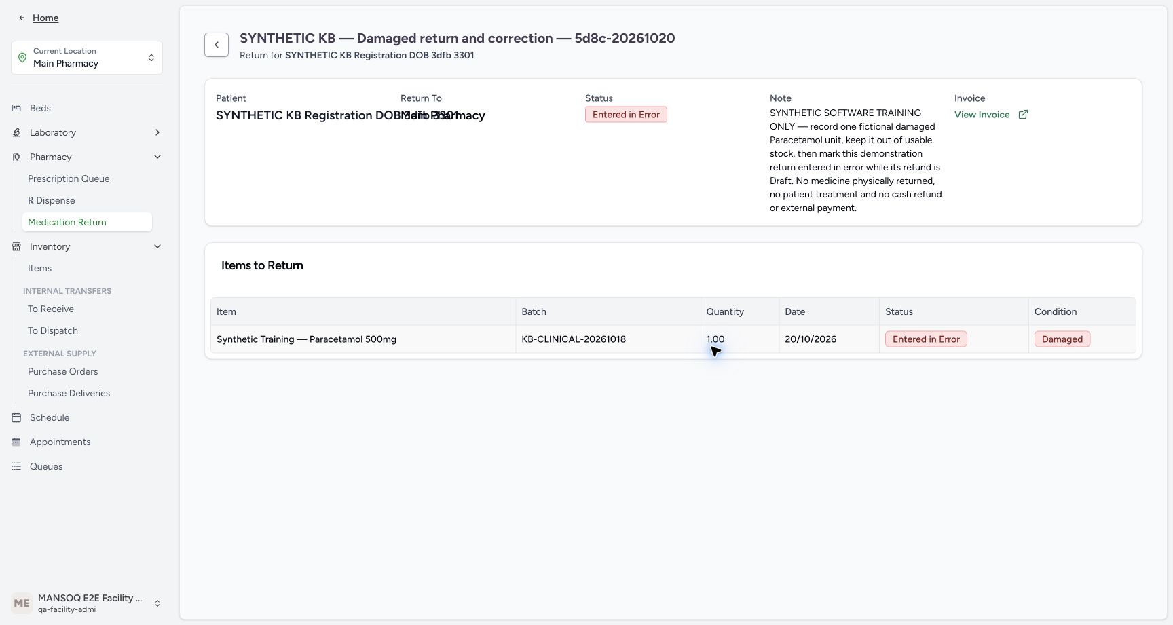Open To Receive transfers
This screenshot has width=1173, height=625.
tap(51, 309)
